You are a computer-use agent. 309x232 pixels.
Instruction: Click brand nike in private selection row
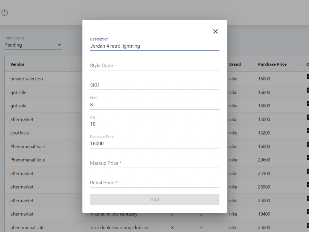tap(233, 79)
